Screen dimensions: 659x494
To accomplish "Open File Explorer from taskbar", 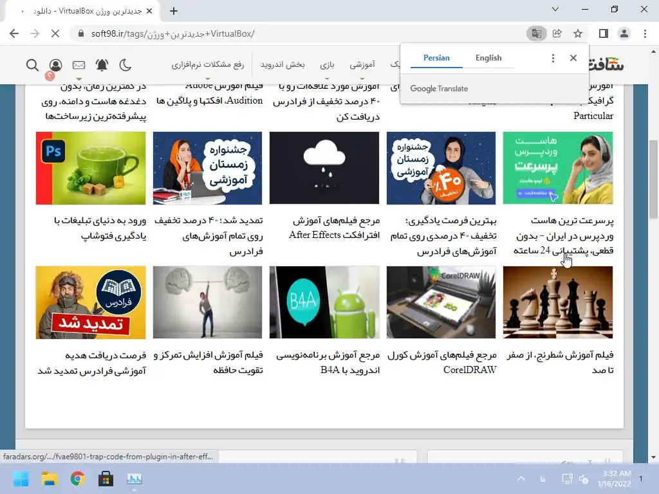I will (49, 479).
